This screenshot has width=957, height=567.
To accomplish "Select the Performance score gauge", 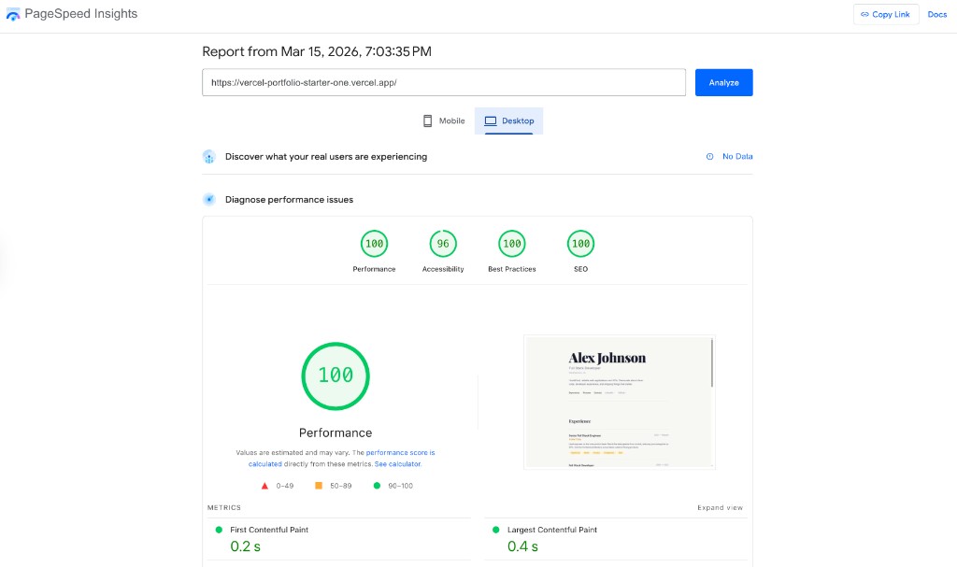I will point(374,245).
